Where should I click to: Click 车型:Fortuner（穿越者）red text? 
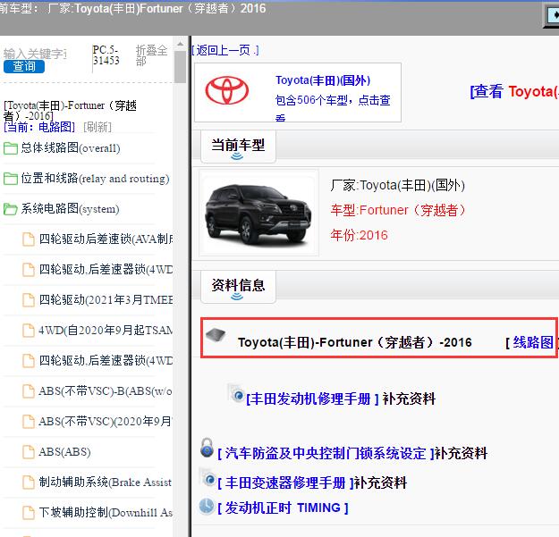coord(398,210)
